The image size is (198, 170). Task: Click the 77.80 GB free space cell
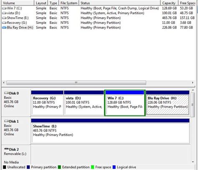click(x=186, y=28)
